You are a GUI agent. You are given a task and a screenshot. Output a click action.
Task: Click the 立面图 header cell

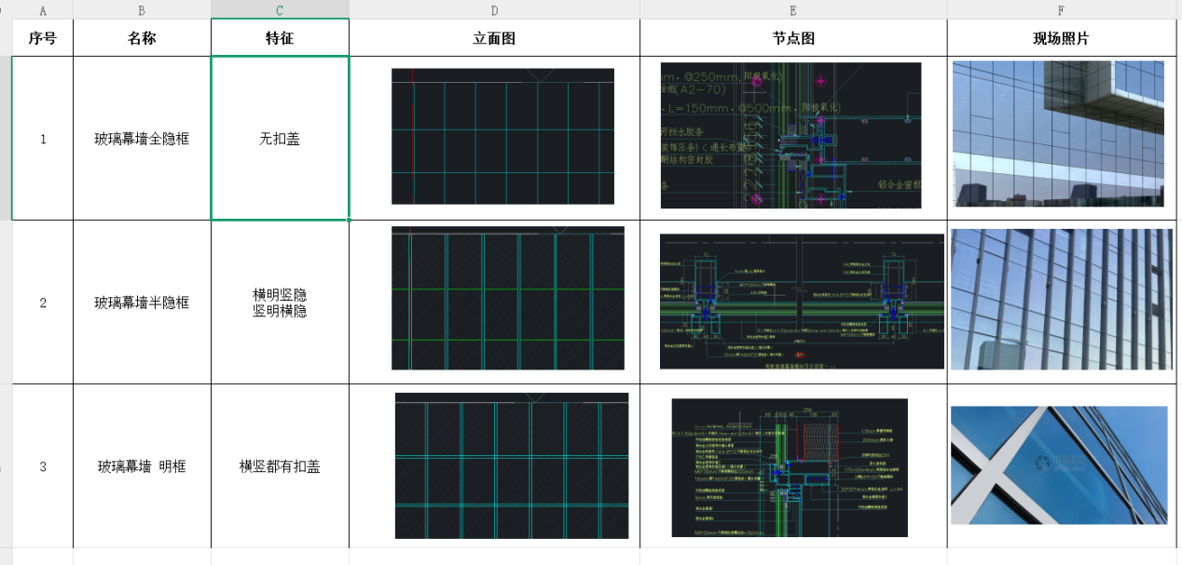494,38
